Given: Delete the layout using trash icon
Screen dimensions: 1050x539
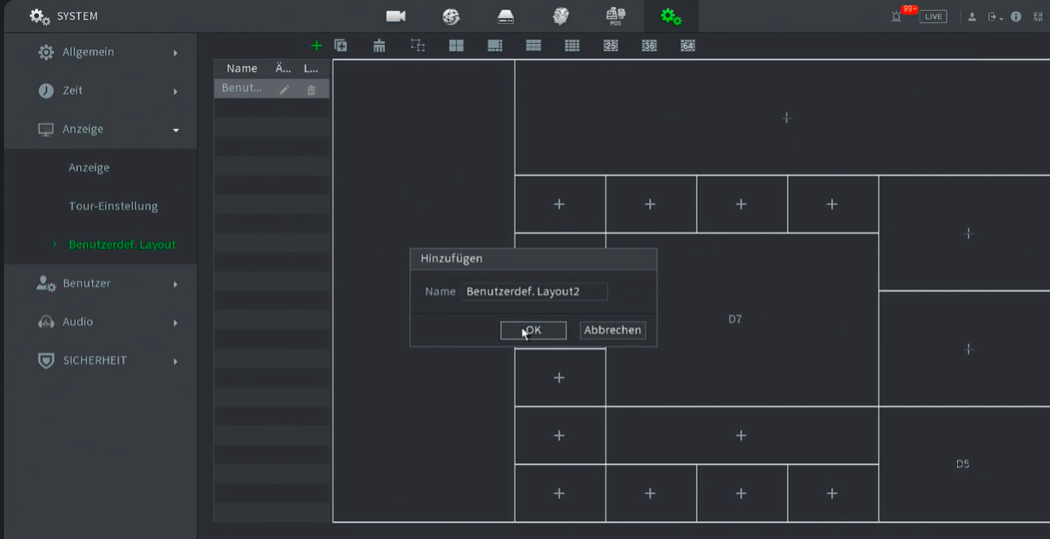Looking at the screenshot, I should click(x=311, y=90).
